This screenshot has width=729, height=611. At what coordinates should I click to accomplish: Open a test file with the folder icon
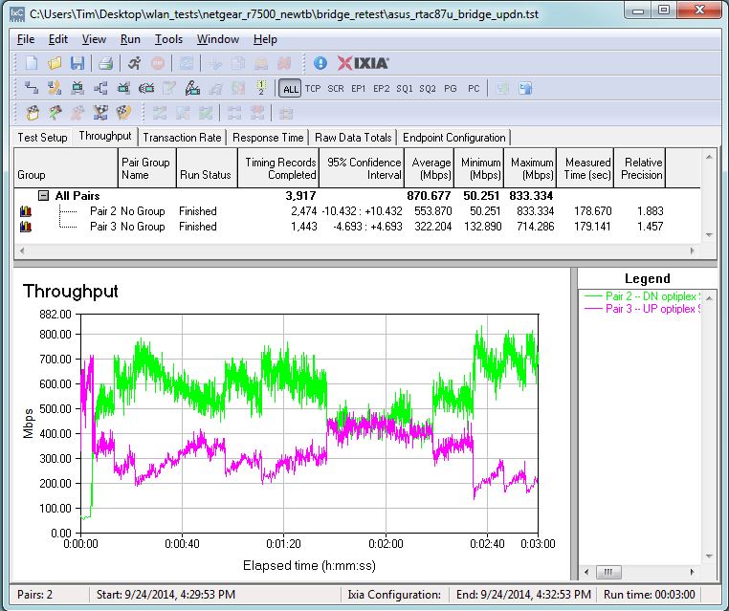54,63
